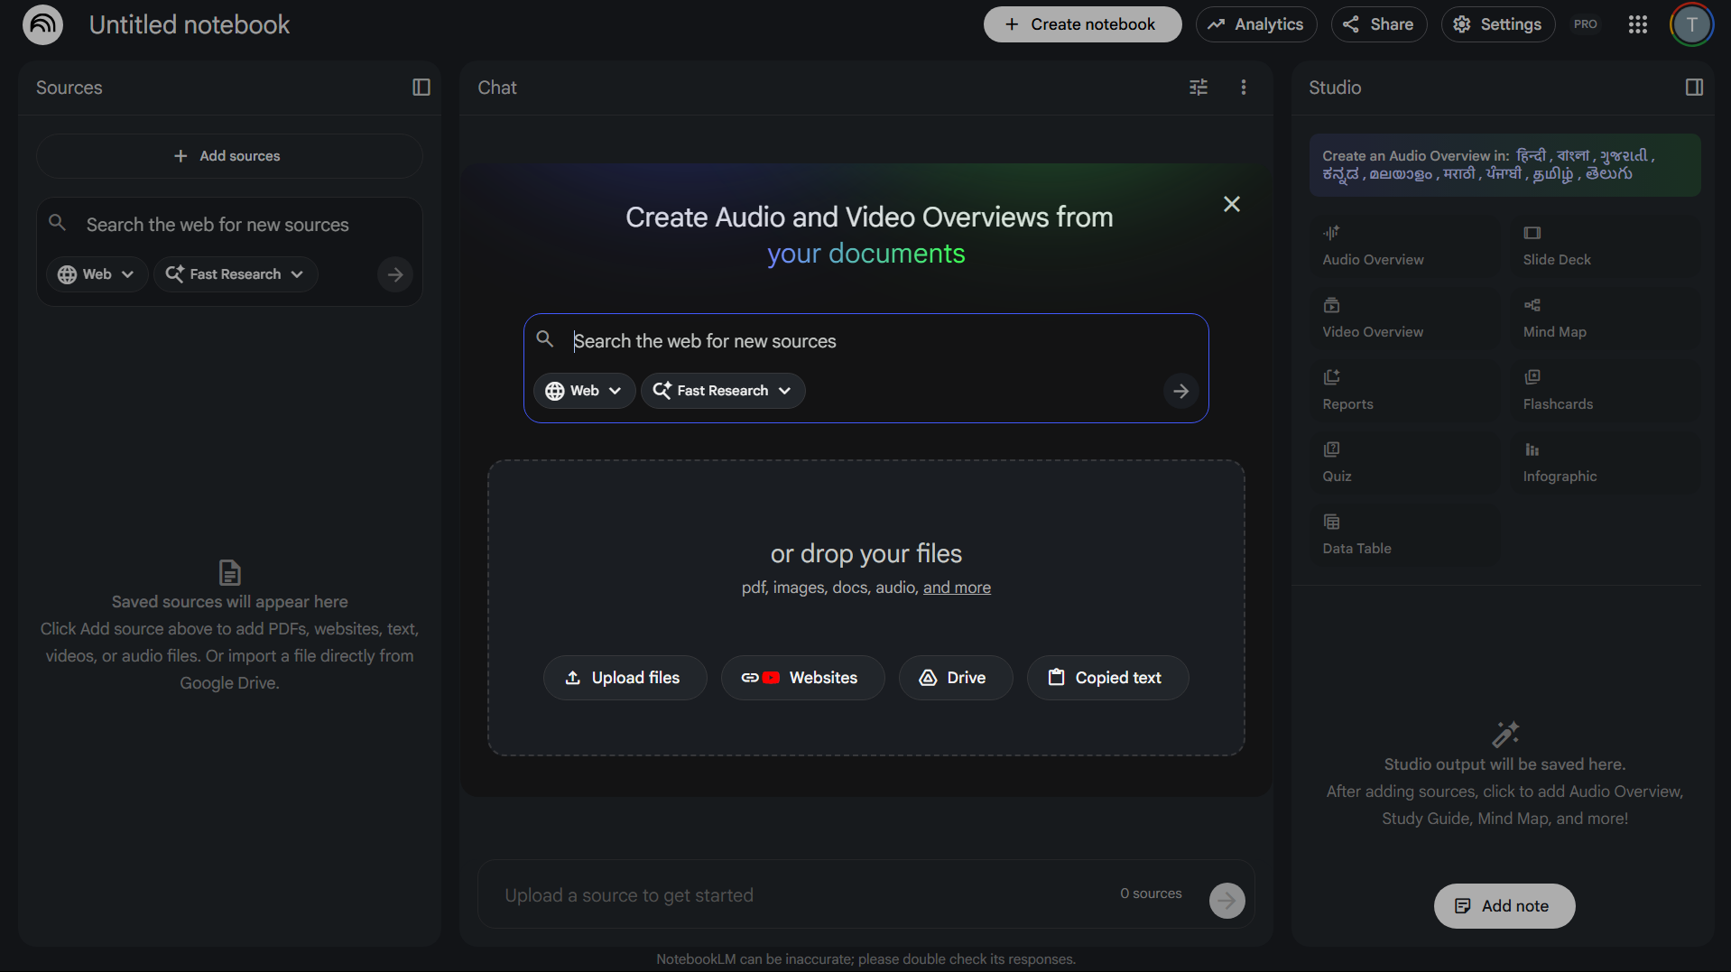Click the Audio Overview languages banner
Image resolution: width=1731 pixels, height=972 pixels.
tap(1504, 165)
